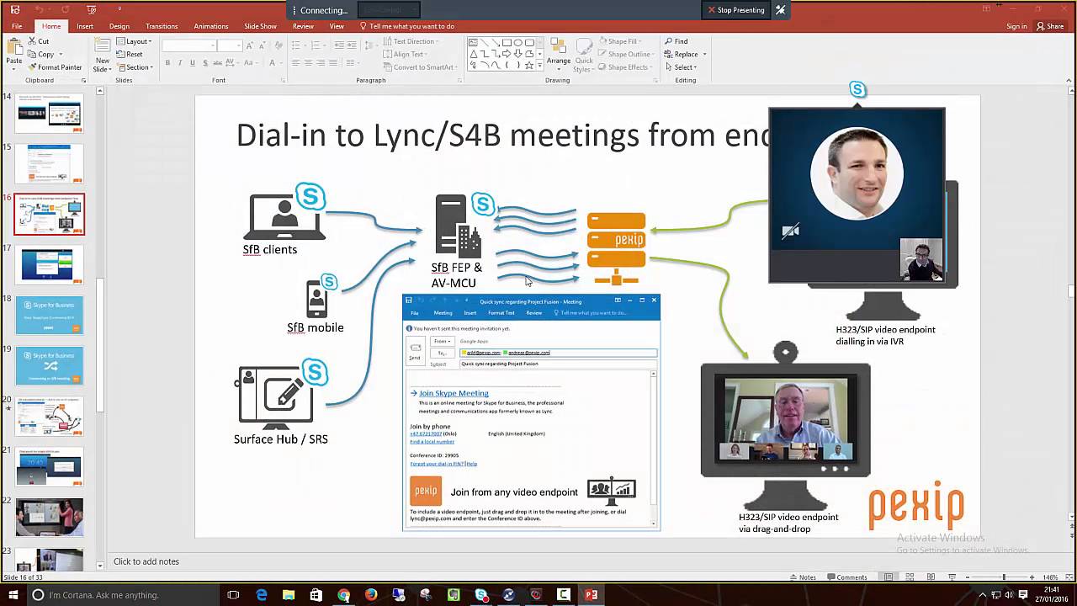
Task: Center text in Paragraph group
Action: pos(308,63)
